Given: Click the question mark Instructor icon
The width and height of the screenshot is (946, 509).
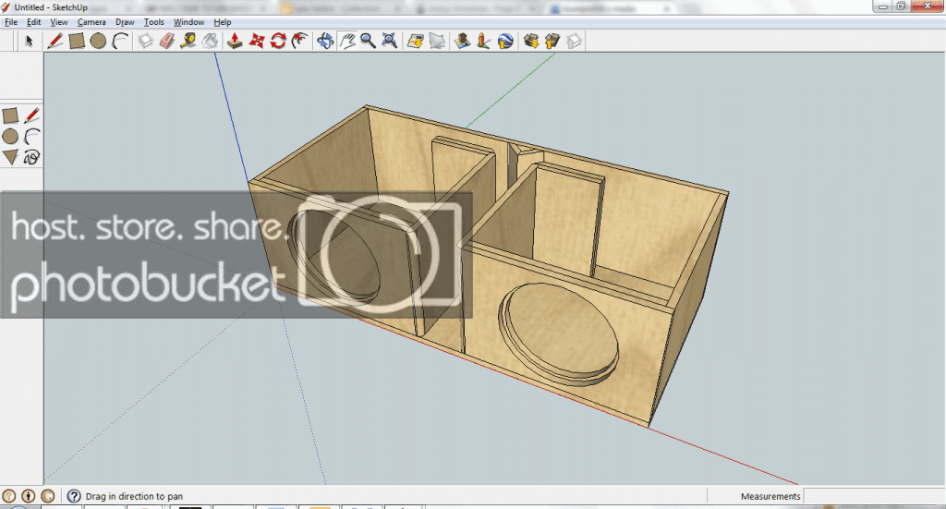Looking at the screenshot, I should [x=74, y=496].
